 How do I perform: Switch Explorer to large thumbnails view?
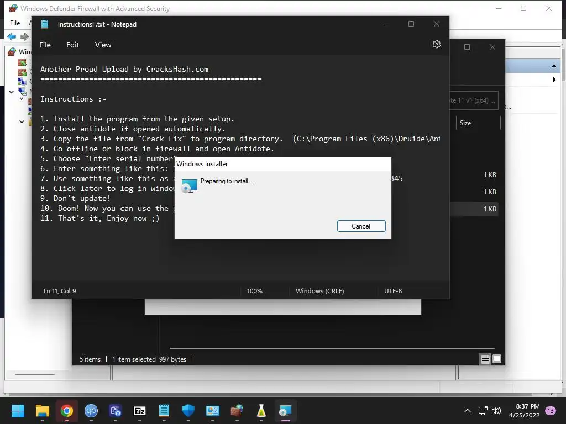pos(497,359)
